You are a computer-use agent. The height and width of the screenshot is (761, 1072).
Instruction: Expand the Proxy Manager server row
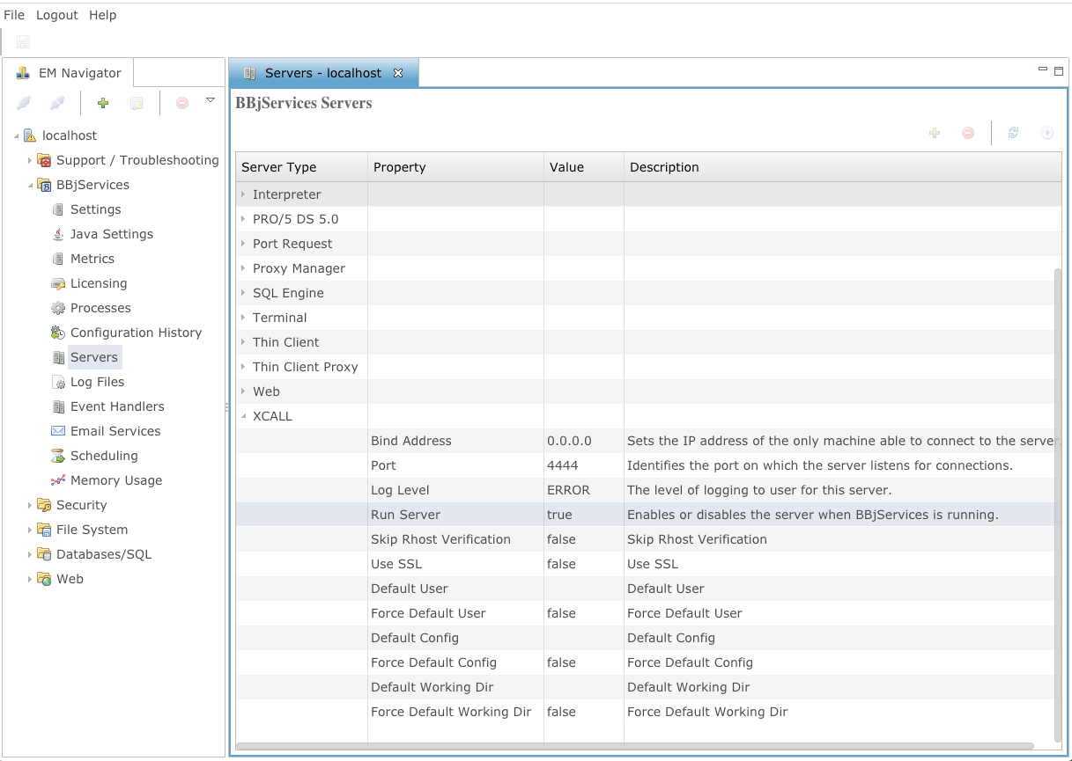point(244,268)
